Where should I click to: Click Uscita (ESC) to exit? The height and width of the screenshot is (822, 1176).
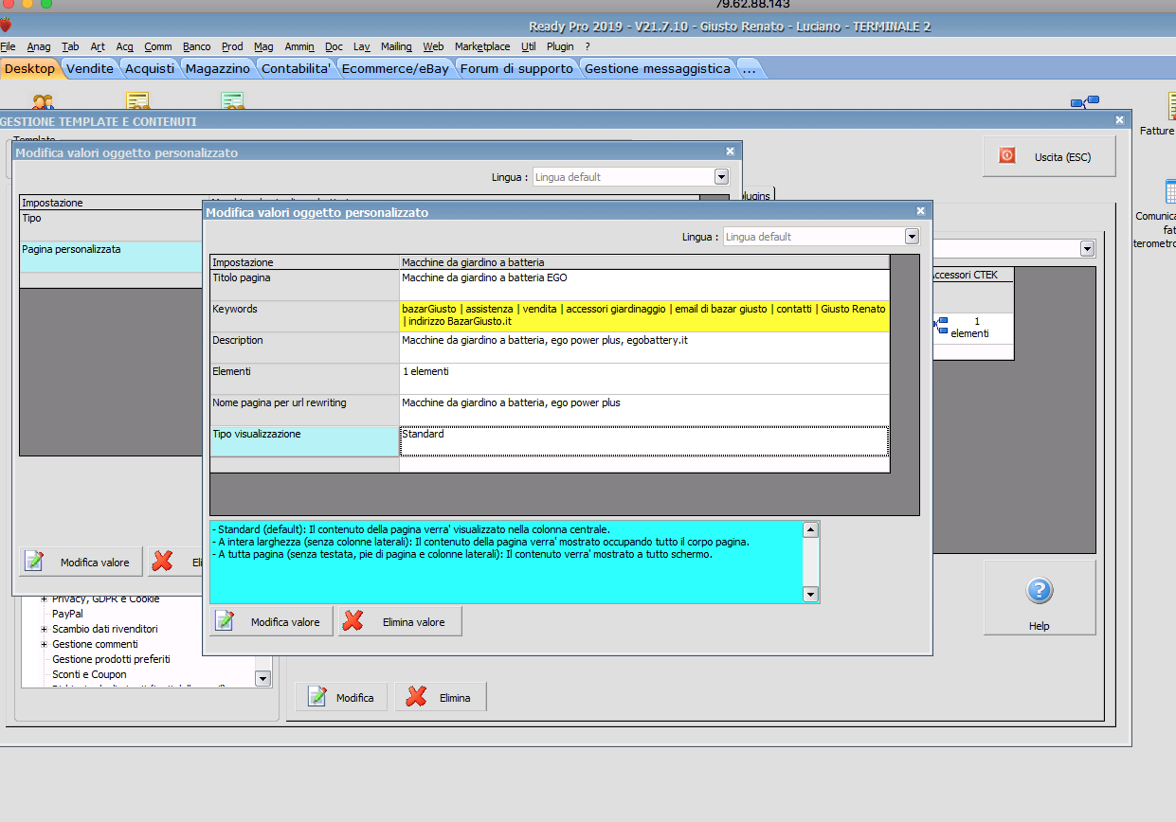[1049, 156]
